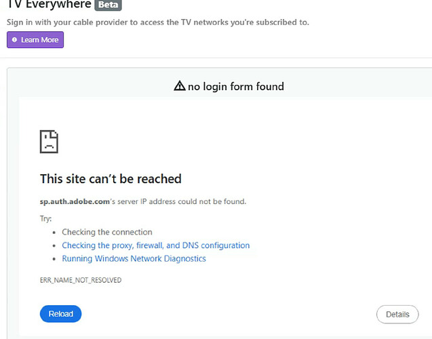
Task: Click the ERR_NAME_NOT_RESOLVED error code
Action: (x=81, y=280)
